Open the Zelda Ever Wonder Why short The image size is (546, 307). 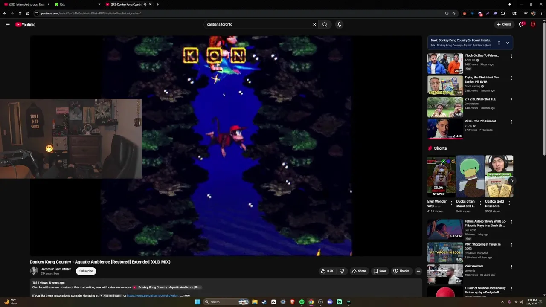coord(441,176)
